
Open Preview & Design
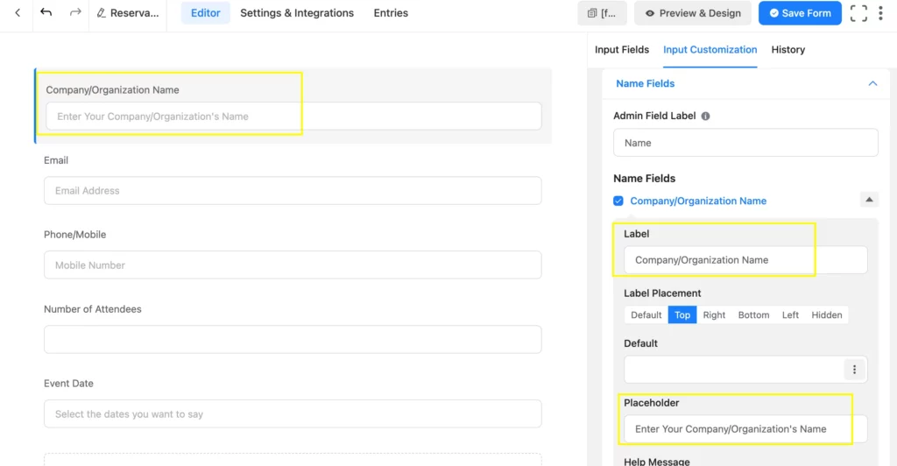692,12
